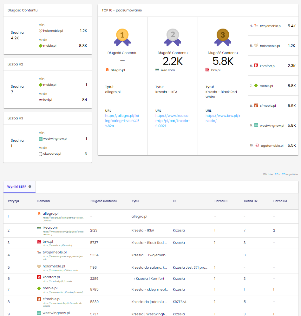
Task: Click westwingnow.pl icon in rank 9 entry
Action: pyautogui.click(x=256, y=125)
